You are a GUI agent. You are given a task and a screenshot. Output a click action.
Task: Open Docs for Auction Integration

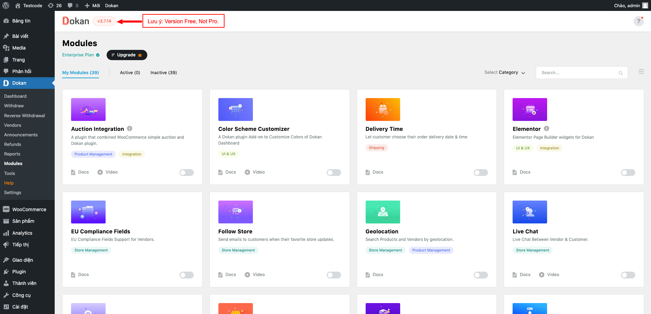[x=80, y=172]
